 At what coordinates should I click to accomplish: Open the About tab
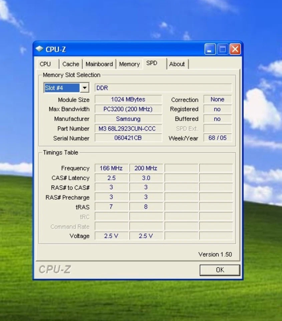(x=177, y=64)
